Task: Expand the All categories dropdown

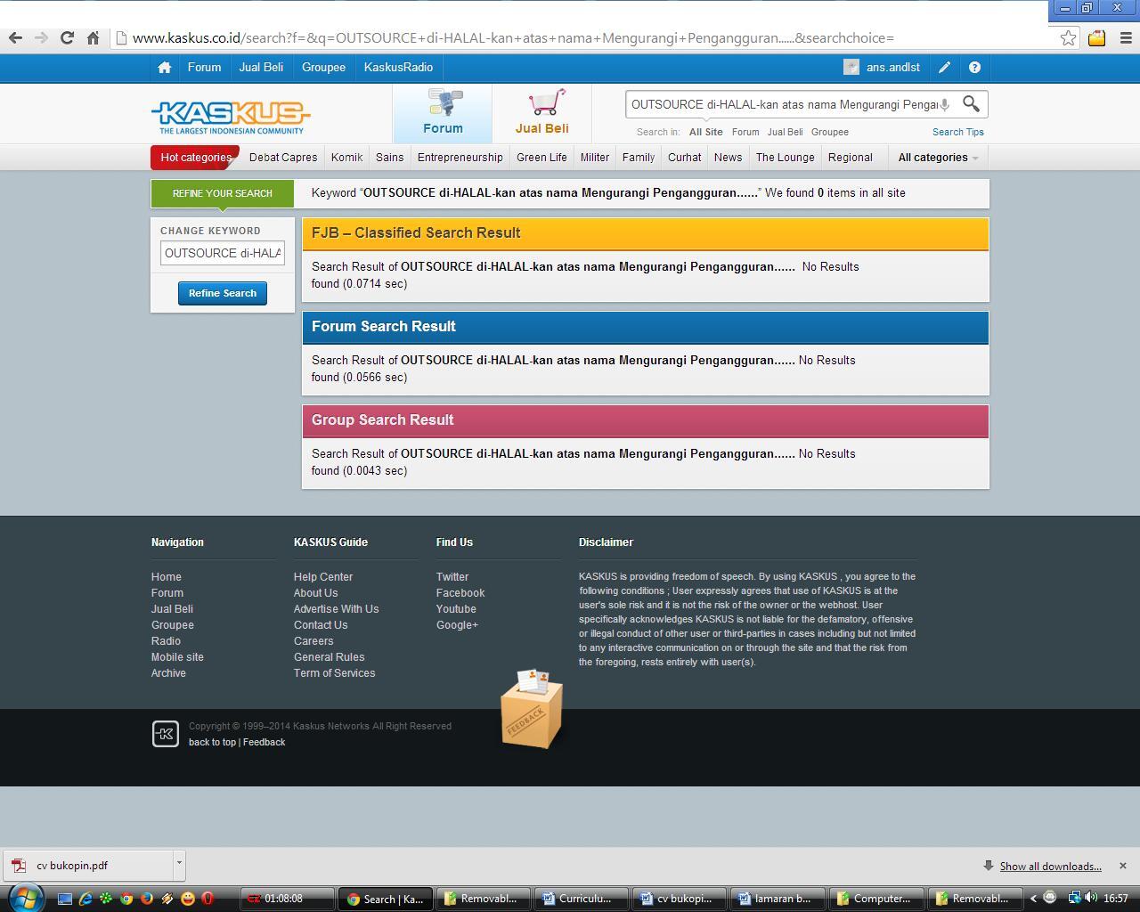Action: pos(938,158)
